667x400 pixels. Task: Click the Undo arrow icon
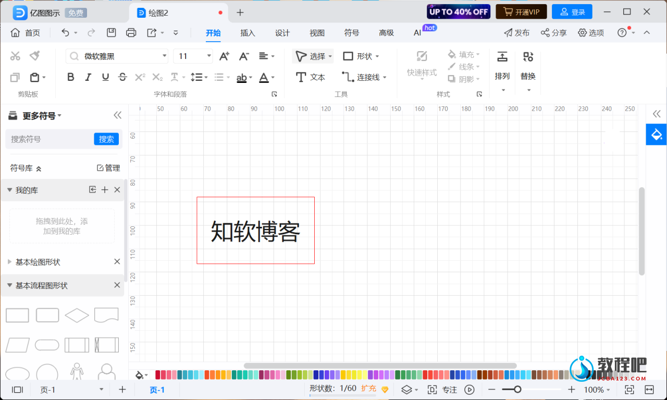pos(65,33)
